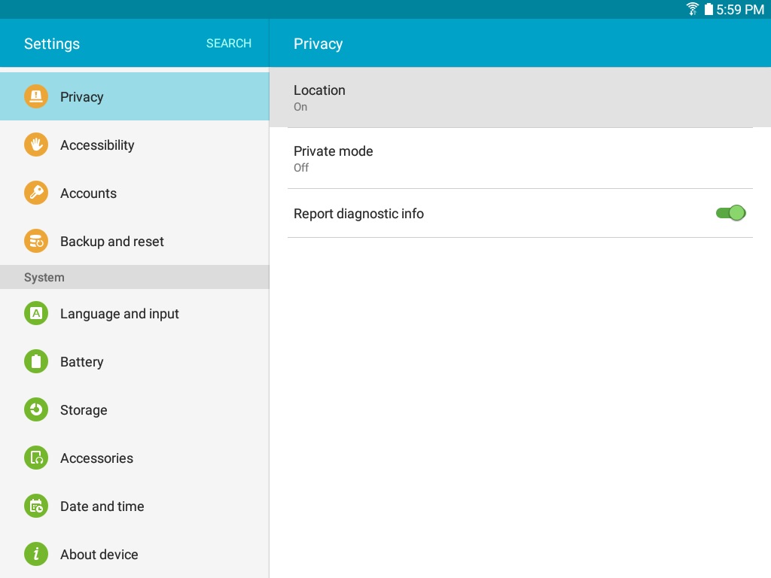Open Accessories label
This screenshot has height=578, width=771.
96,458
